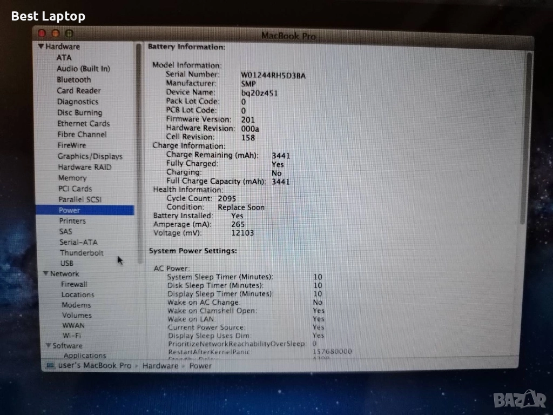Click the main content pane scrollbar
Image resolution: width=553 pixels, height=415 pixels.
pyautogui.click(x=529, y=135)
